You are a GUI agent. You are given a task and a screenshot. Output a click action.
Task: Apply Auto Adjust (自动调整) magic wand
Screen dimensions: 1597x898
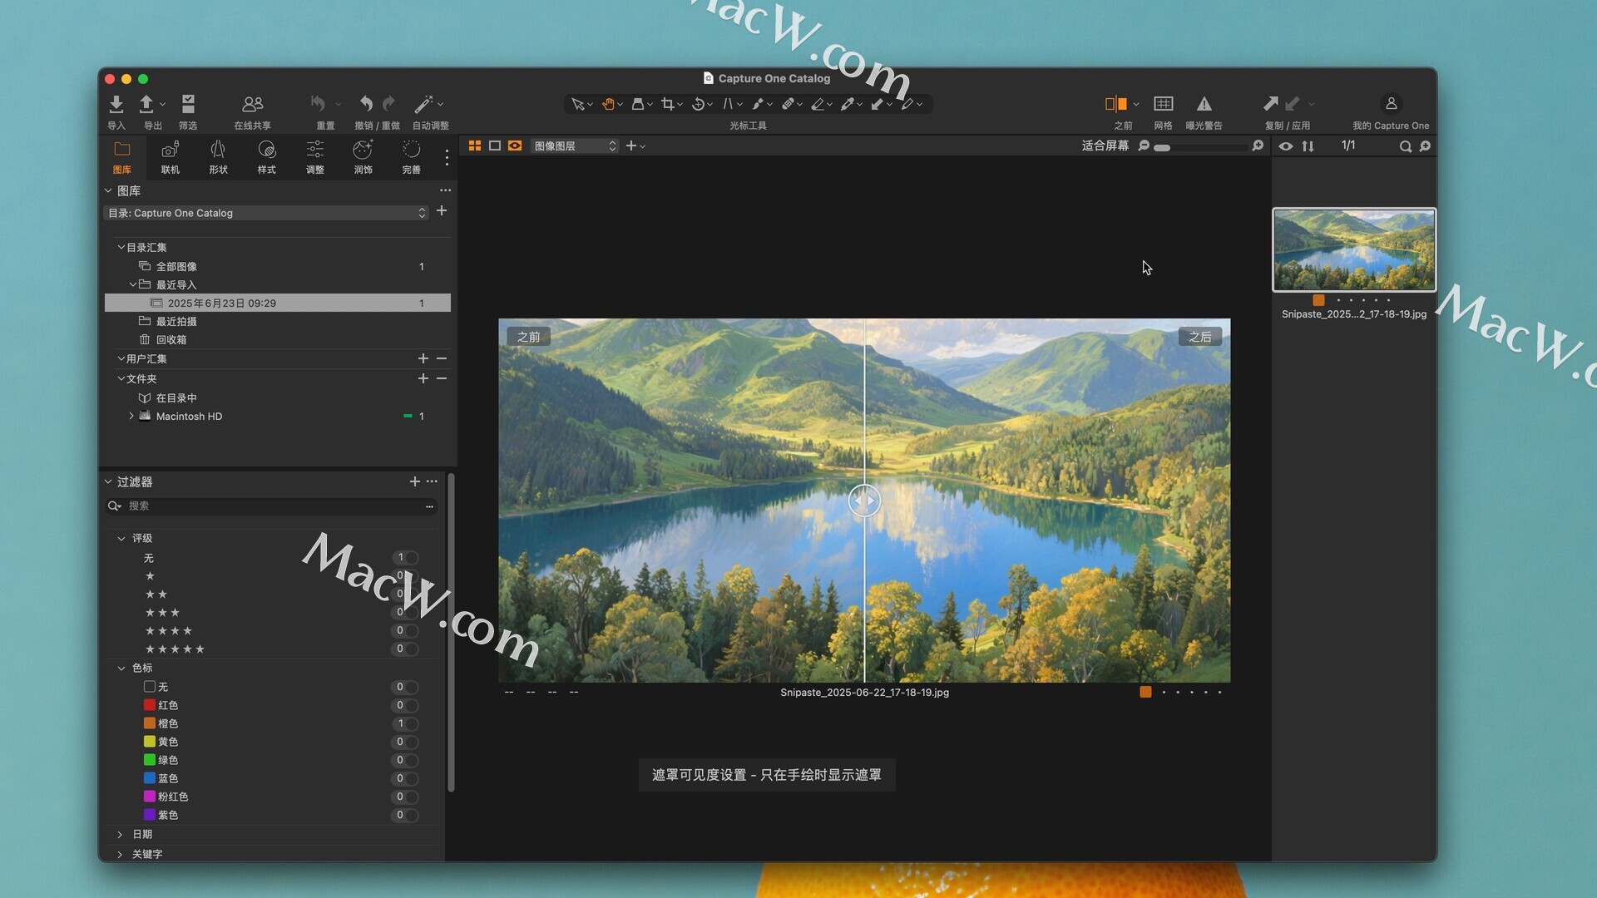click(423, 104)
